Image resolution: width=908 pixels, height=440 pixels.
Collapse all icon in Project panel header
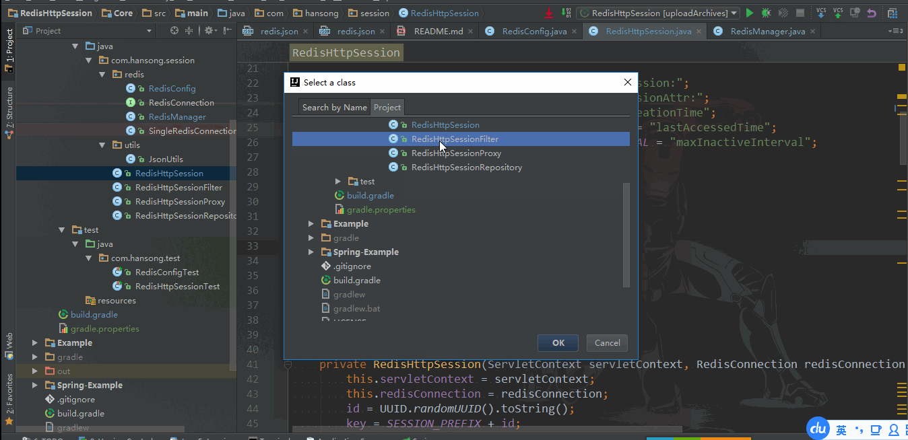pos(189,31)
